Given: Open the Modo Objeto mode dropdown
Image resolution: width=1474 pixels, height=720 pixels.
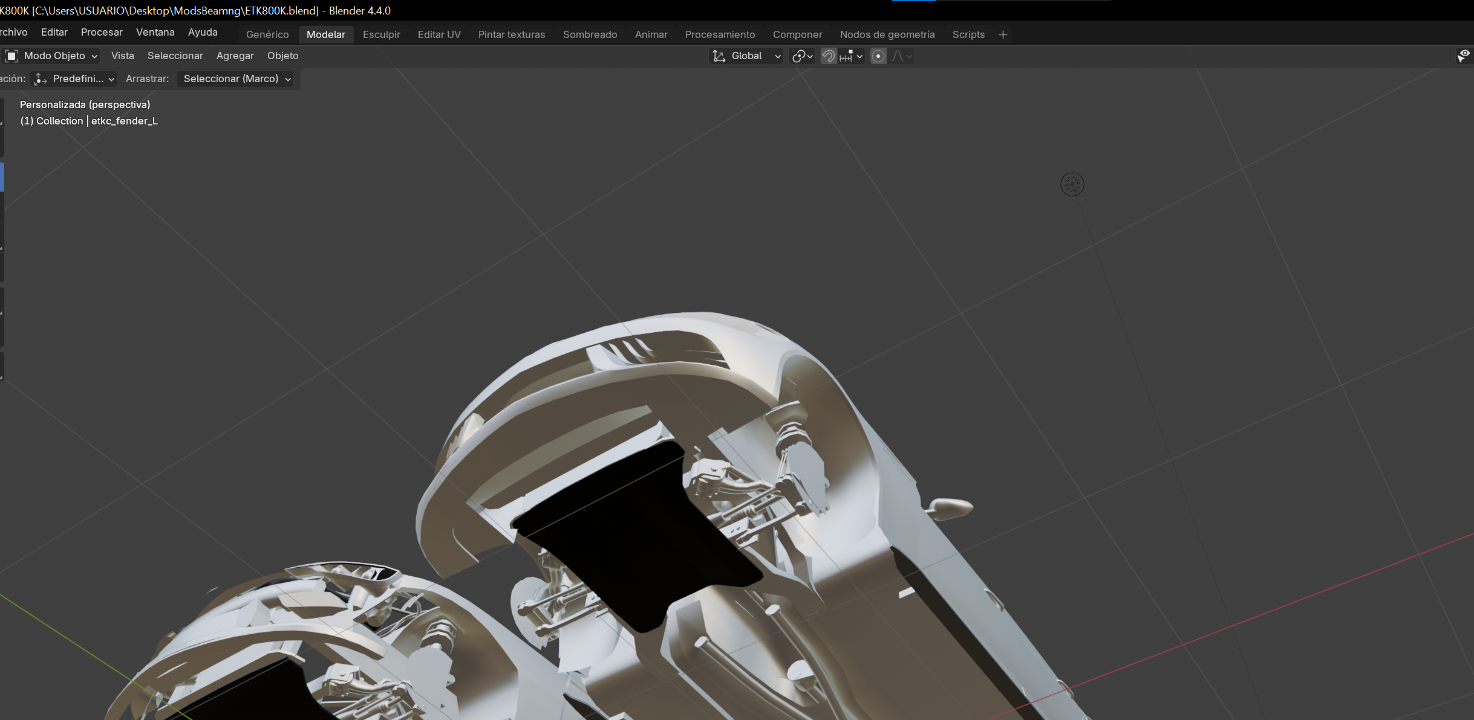Looking at the screenshot, I should tap(52, 56).
